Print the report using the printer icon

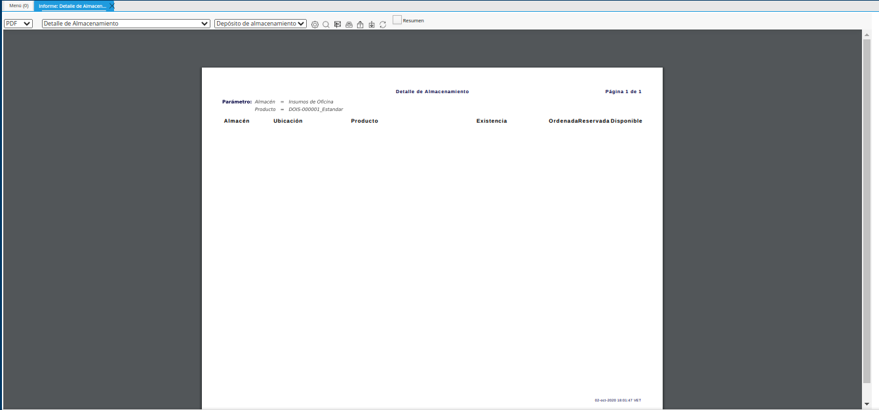349,24
